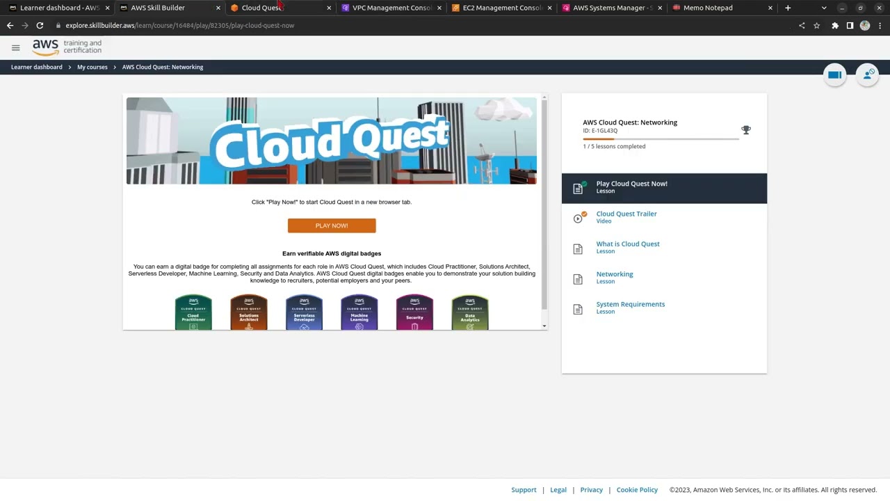Click the PLAY NOW! button
The image size is (890, 501).
coord(332,225)
